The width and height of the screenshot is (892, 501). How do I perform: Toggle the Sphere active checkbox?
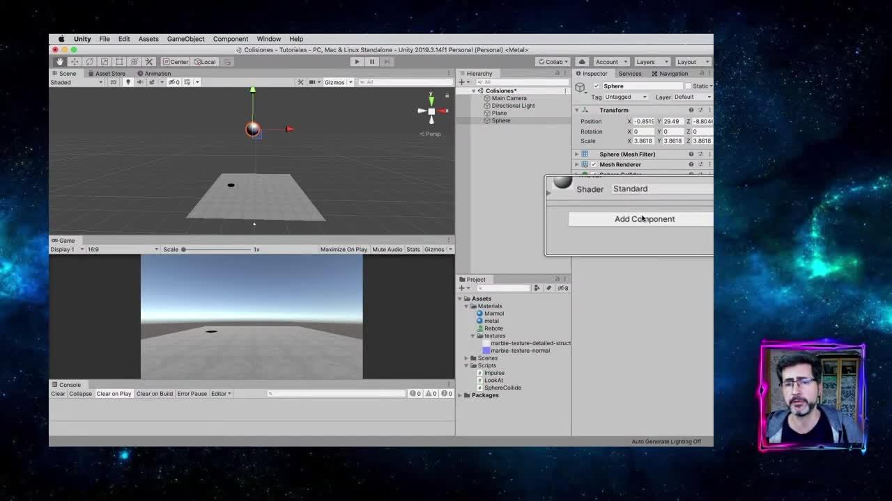(x=596, y=86)
